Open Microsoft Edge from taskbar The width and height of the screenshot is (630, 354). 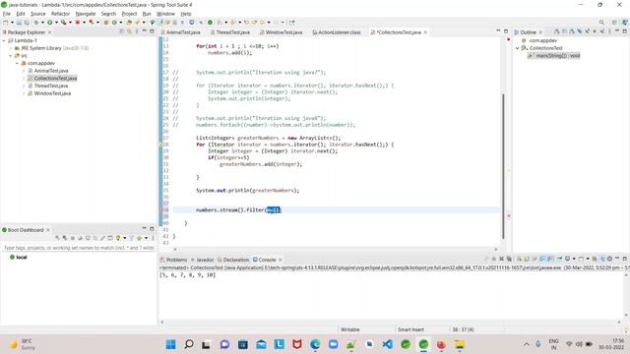pos(315,344)
